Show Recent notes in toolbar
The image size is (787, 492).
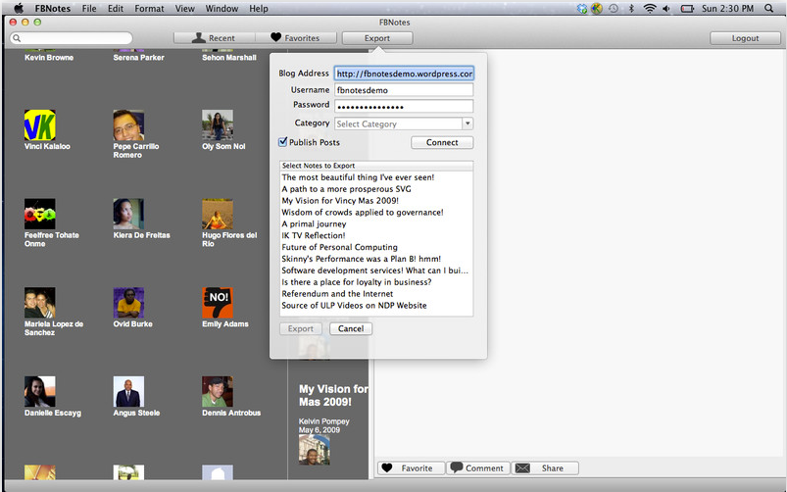point(215,38)
